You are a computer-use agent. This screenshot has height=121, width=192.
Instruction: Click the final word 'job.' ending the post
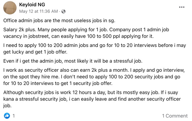pyautogui.click(x=7, y=106)
